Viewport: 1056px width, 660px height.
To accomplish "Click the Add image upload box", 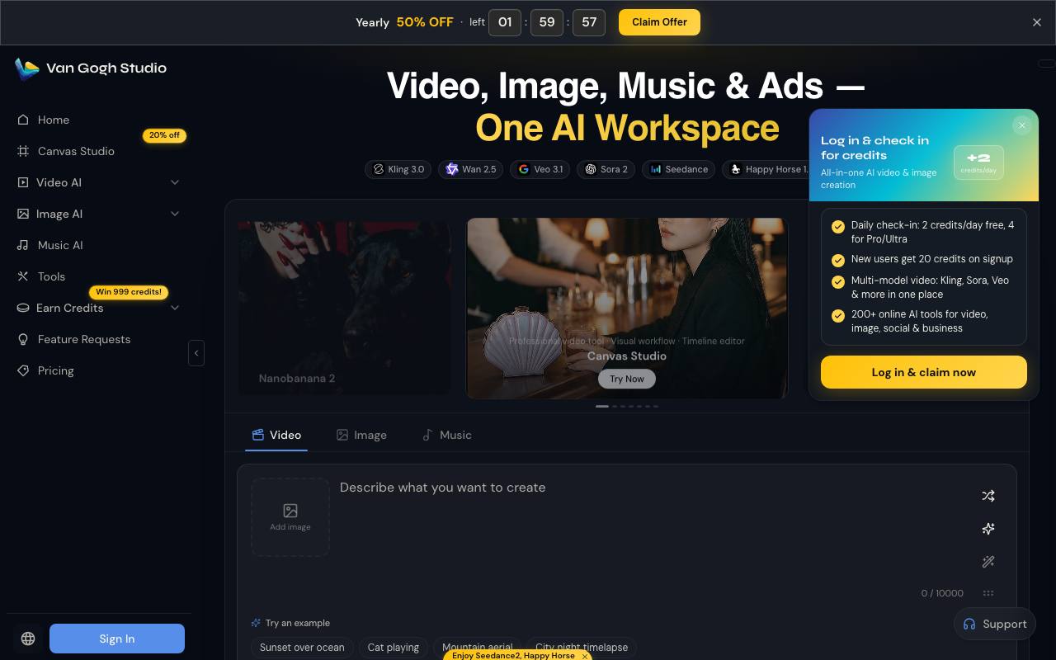I will click(x=290, y=517).
